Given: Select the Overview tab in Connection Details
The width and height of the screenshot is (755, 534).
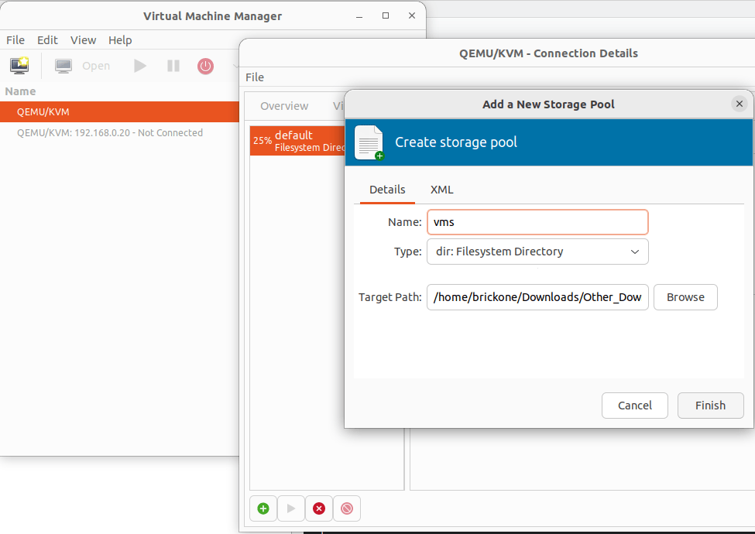Looking at the screenshot, I should click(284, 106).
